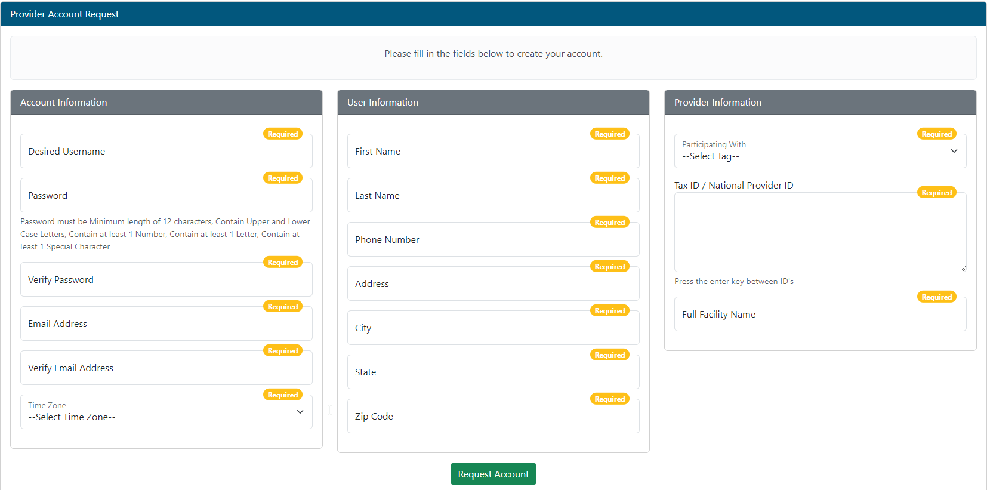Click the 'Please fill in the fields below' message

pos(493,54)
